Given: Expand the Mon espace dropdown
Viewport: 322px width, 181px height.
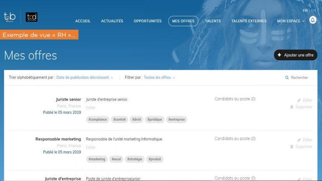Looking at the screenshot, I should 291,21.
